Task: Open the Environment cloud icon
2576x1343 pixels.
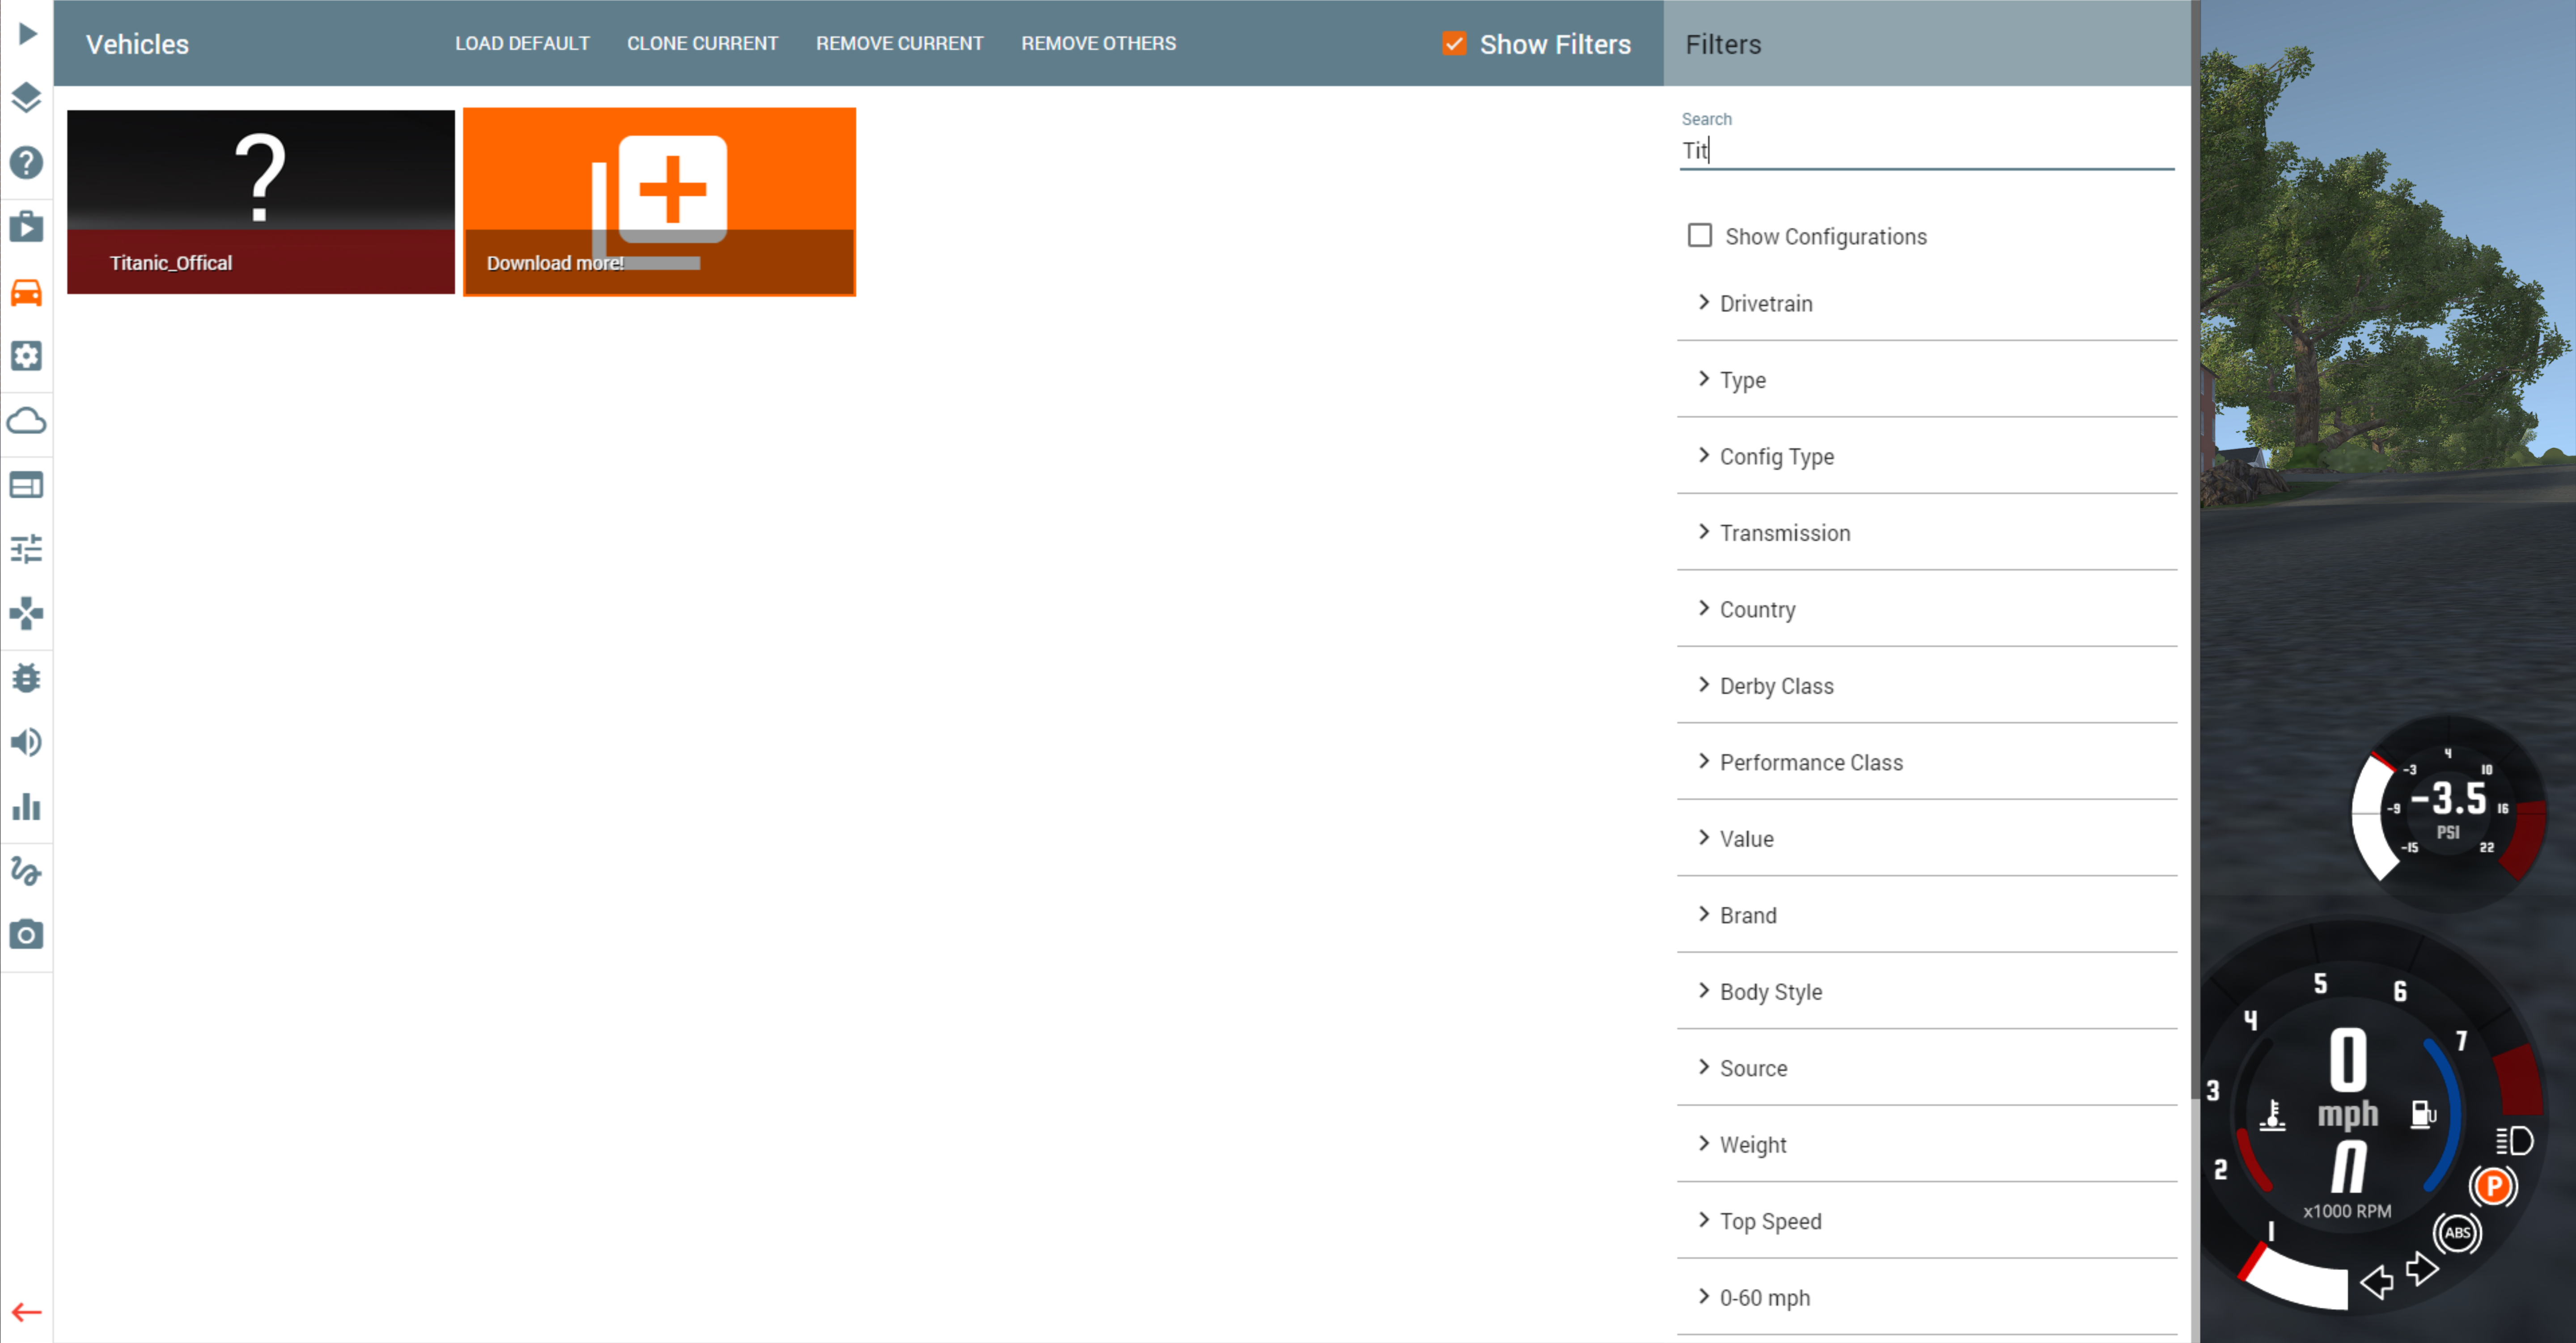Action: [x=27, y=420]
